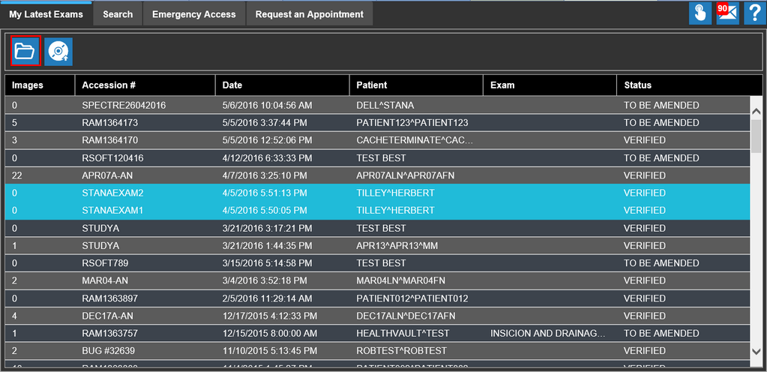Viewport: 767px width, 372px height.
Task: Click the open folder icon in toolbar
Action: [x=25, y=51]
